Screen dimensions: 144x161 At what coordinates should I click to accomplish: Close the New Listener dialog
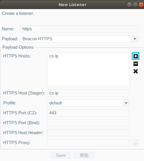pyautogui.click(x=141, y=5)
